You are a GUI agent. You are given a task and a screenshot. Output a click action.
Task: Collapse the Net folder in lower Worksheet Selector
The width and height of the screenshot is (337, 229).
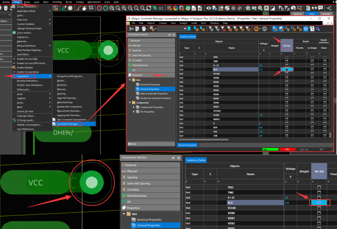[x=124, y=214]
